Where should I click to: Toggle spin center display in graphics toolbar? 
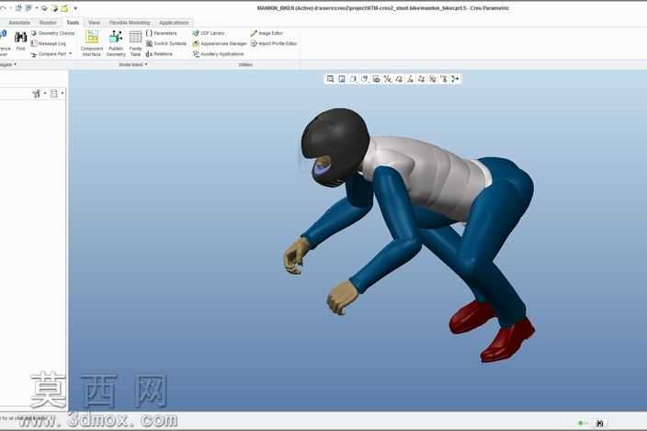444,79
